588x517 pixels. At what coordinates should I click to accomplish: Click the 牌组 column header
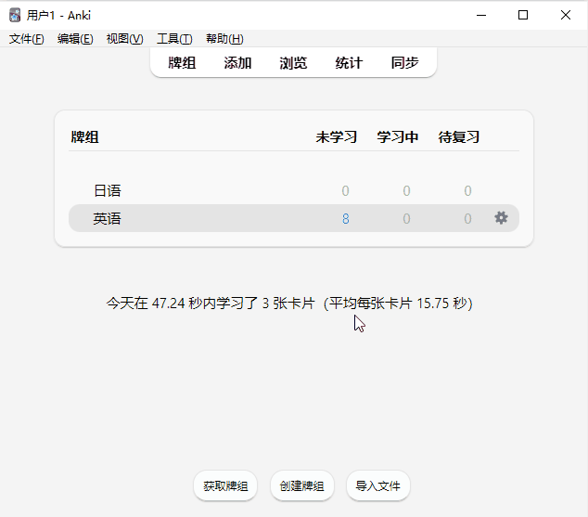point(84,137)
